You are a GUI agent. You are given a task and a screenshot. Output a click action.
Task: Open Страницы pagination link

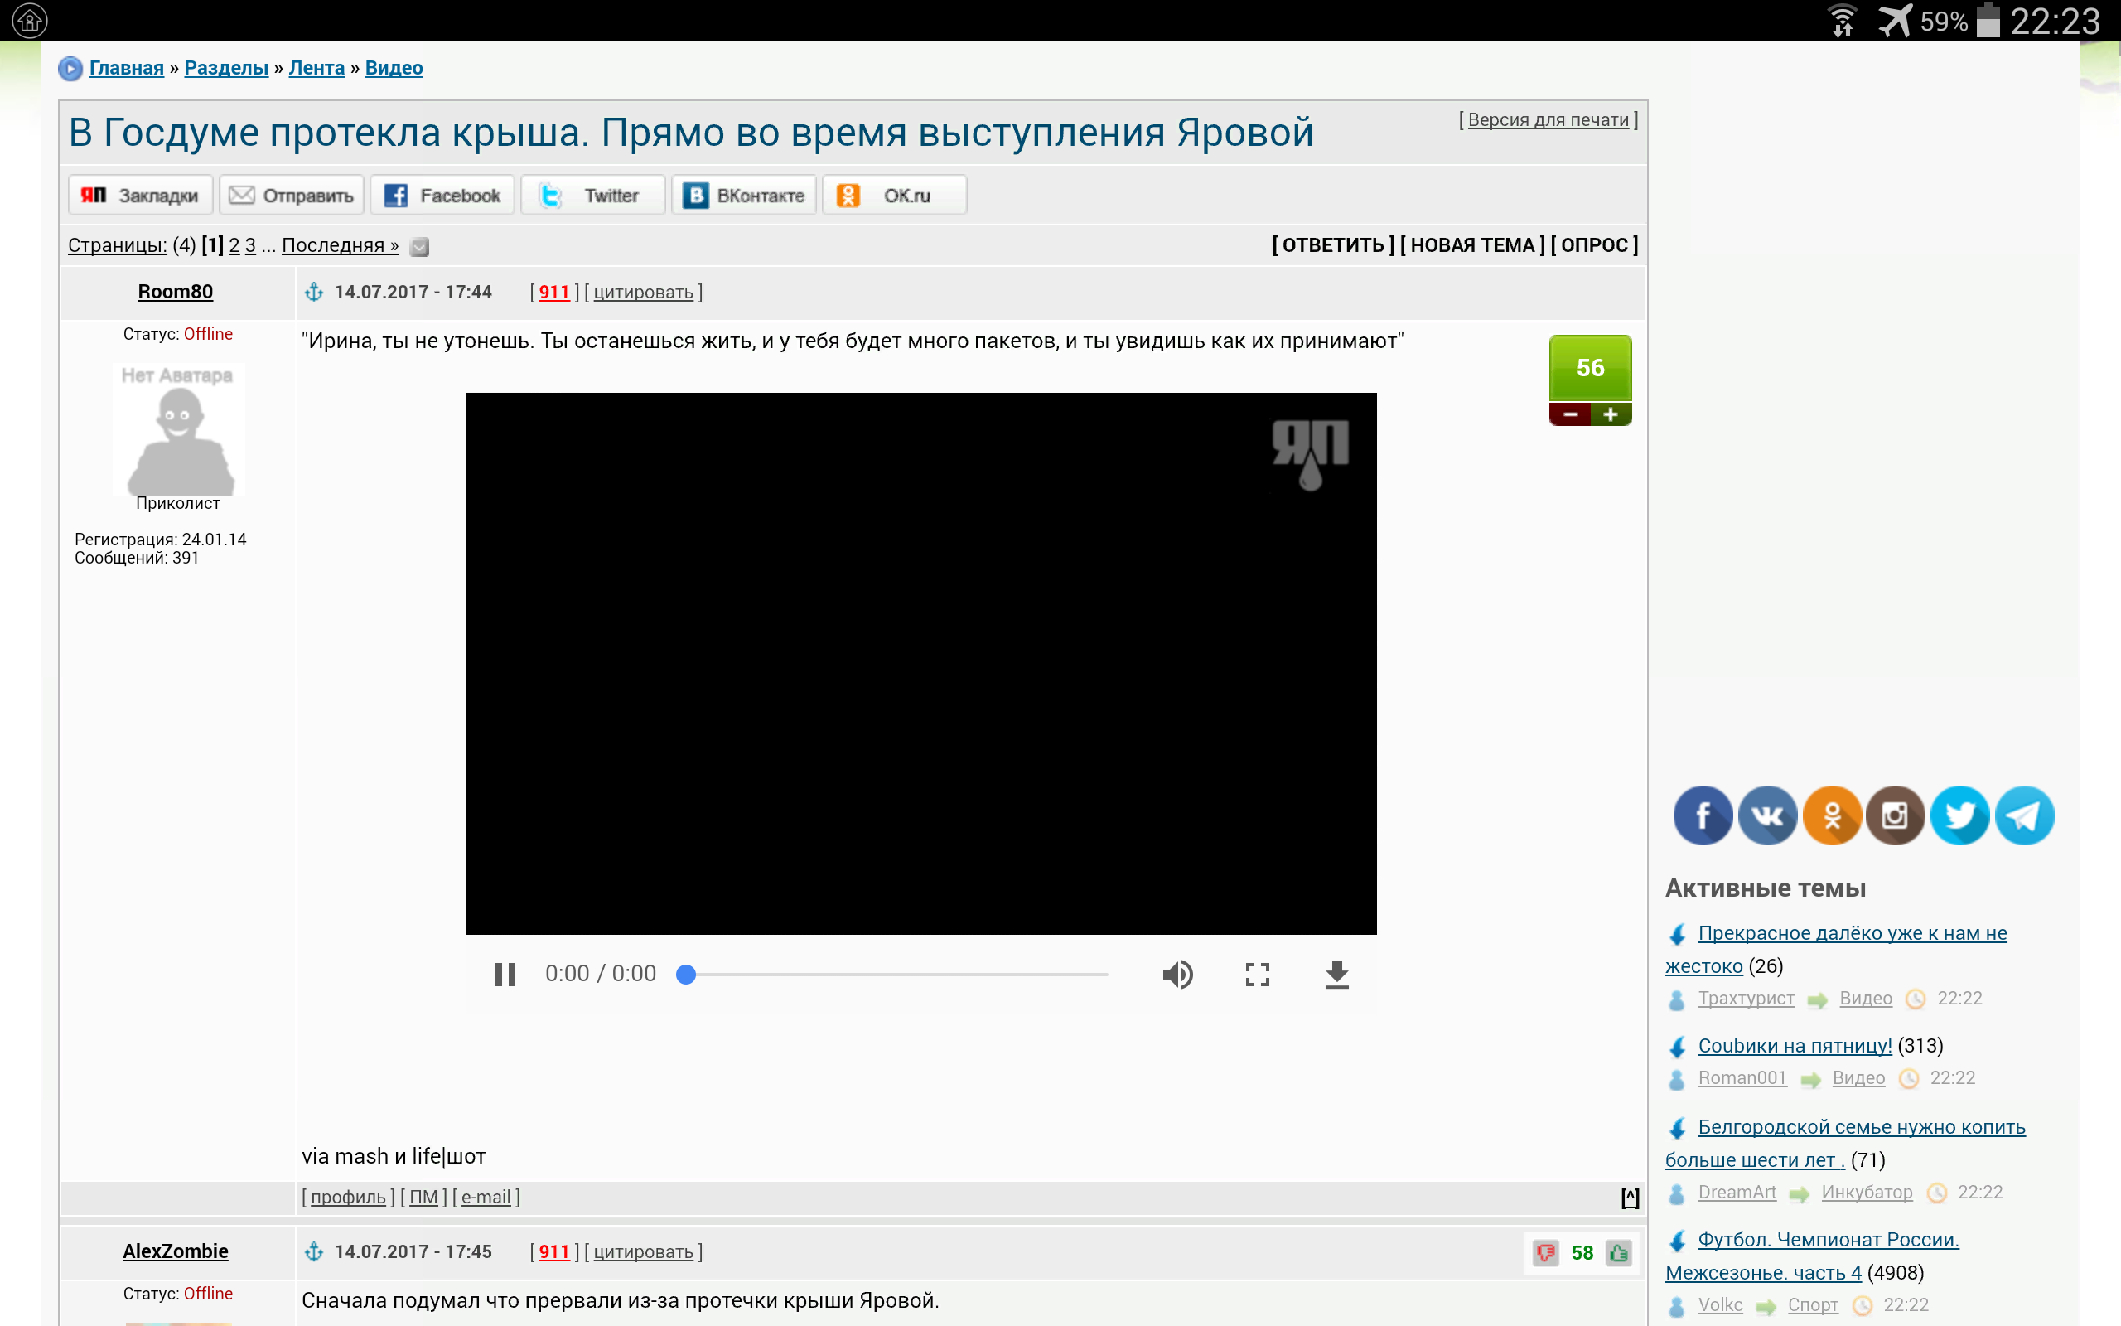click(118, 245)
